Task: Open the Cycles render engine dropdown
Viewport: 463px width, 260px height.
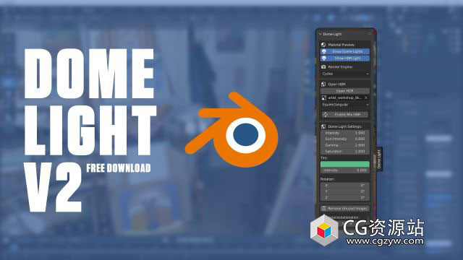Action: [x=344, y=74]
